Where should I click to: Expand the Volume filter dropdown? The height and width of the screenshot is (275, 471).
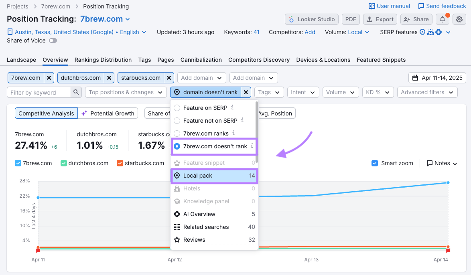pos(341,92)
